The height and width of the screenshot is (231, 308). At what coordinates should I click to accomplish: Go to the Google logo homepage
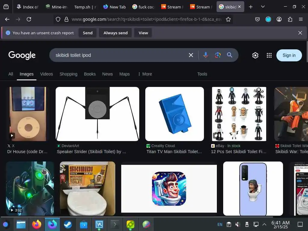click(22, 55)
